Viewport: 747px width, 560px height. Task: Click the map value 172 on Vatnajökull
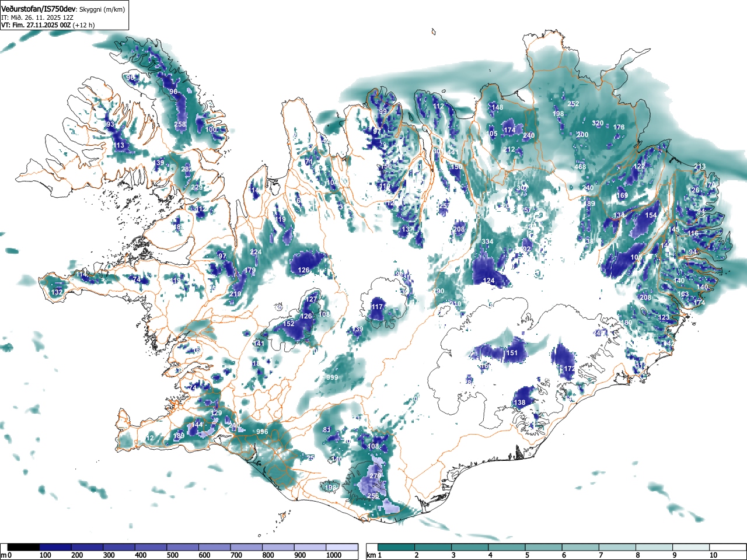click(570, 369)
